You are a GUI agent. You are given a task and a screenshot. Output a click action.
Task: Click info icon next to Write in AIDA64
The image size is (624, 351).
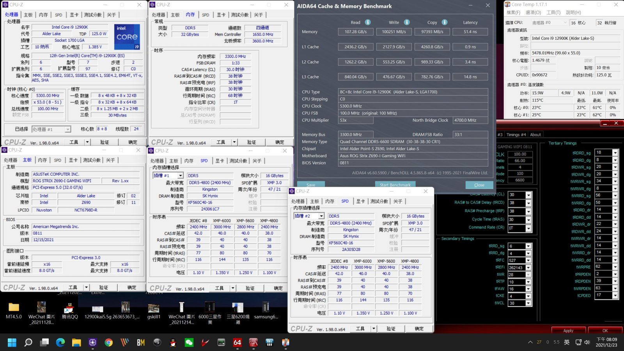point(407,22)
